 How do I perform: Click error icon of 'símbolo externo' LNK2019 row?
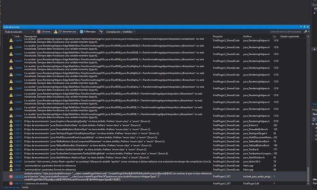point(11,177)
